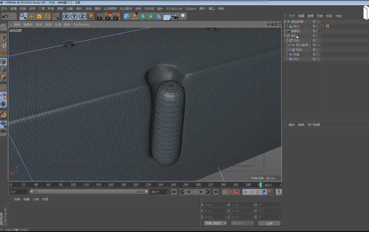Toggle X axis lock
This screenshot has height=232, width=369.
point(66,16)
